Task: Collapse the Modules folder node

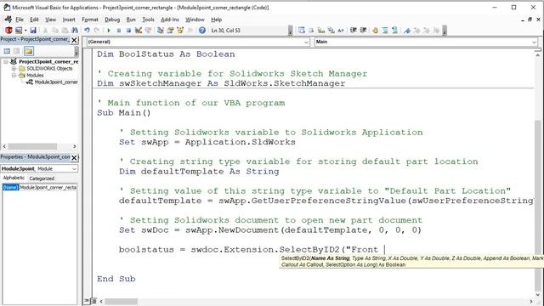Action: tap(14, 76)
